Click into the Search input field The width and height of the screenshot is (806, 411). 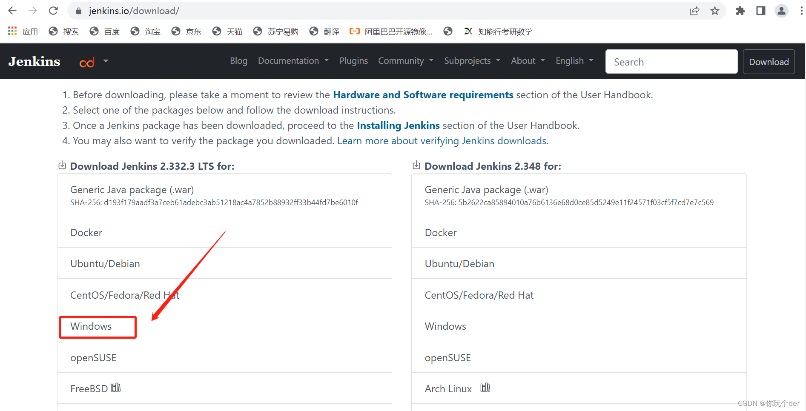click(x=671, y=62)
